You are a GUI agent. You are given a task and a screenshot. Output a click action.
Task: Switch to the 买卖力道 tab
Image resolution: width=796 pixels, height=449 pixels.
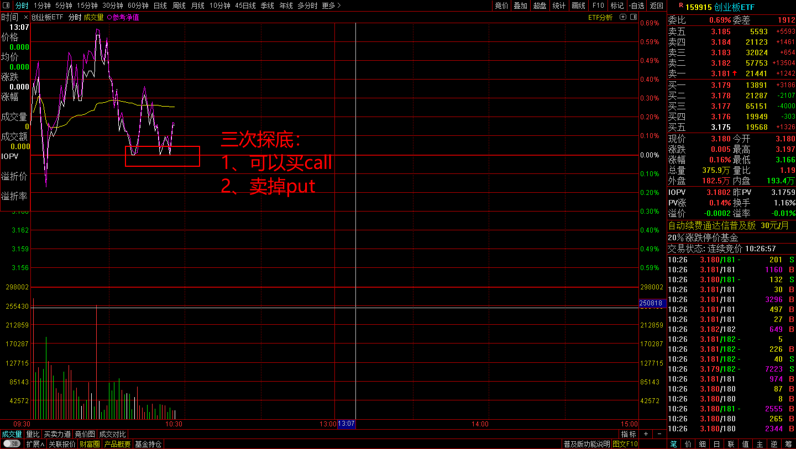coord(57,434)
